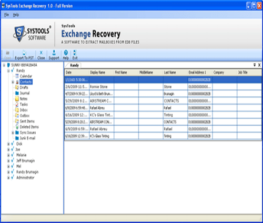Select the Lloyd & Beth Brum... row
The width and height of the screenshot is (263, 223).
tap(163, 94)
